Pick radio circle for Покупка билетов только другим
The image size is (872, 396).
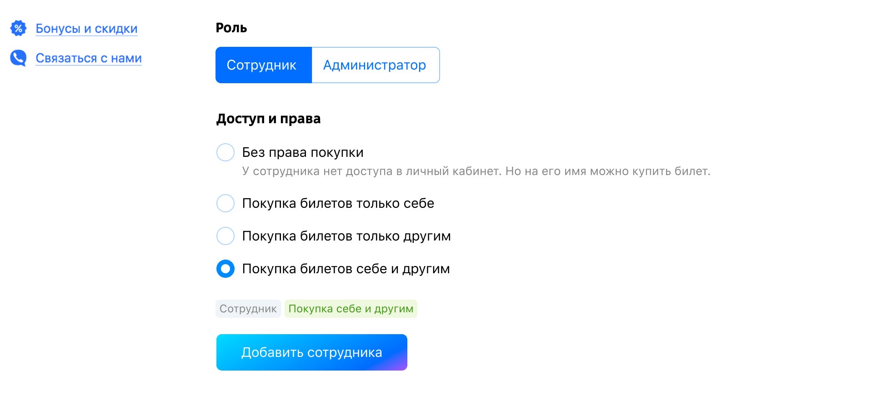click(226, 236)
